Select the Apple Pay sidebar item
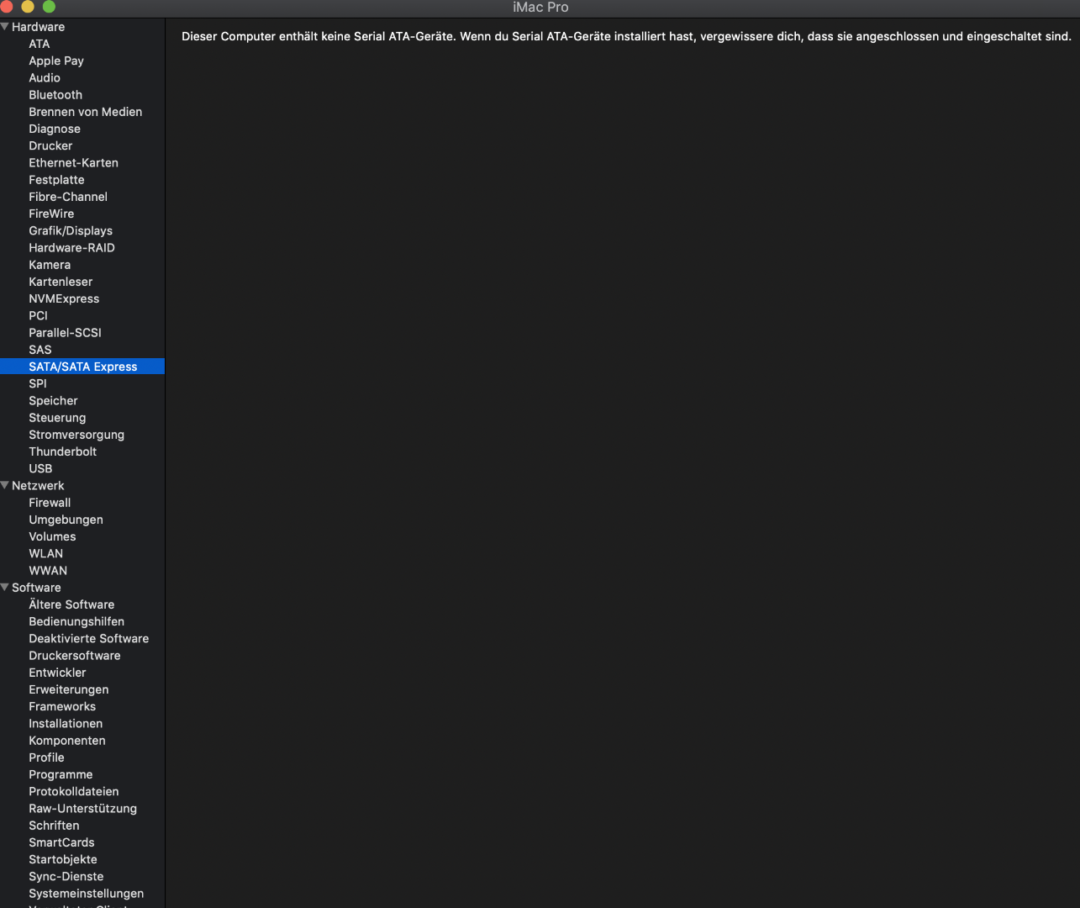The image size is (1080, 908). (x=56, y=61)
